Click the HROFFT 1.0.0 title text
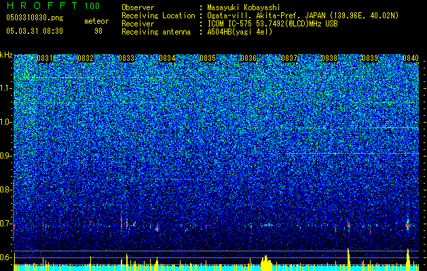The image size is (427, 271). [53, 5]
